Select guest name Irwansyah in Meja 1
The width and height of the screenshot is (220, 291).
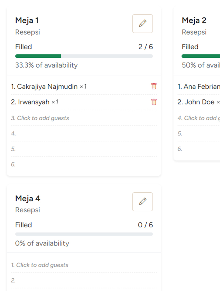(34, 102)
